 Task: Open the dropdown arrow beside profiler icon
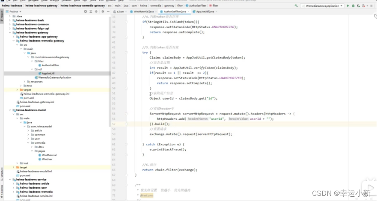pos(367,6)
